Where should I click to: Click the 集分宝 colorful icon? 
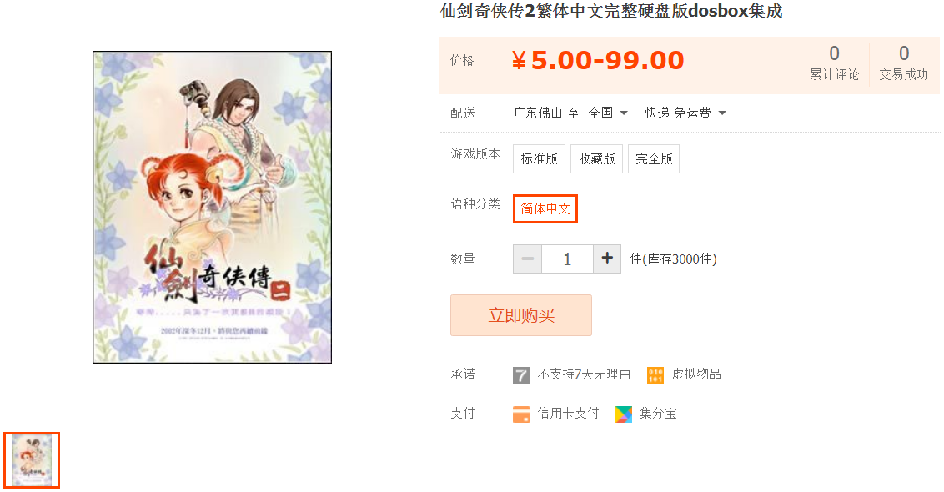pos(624,414)
